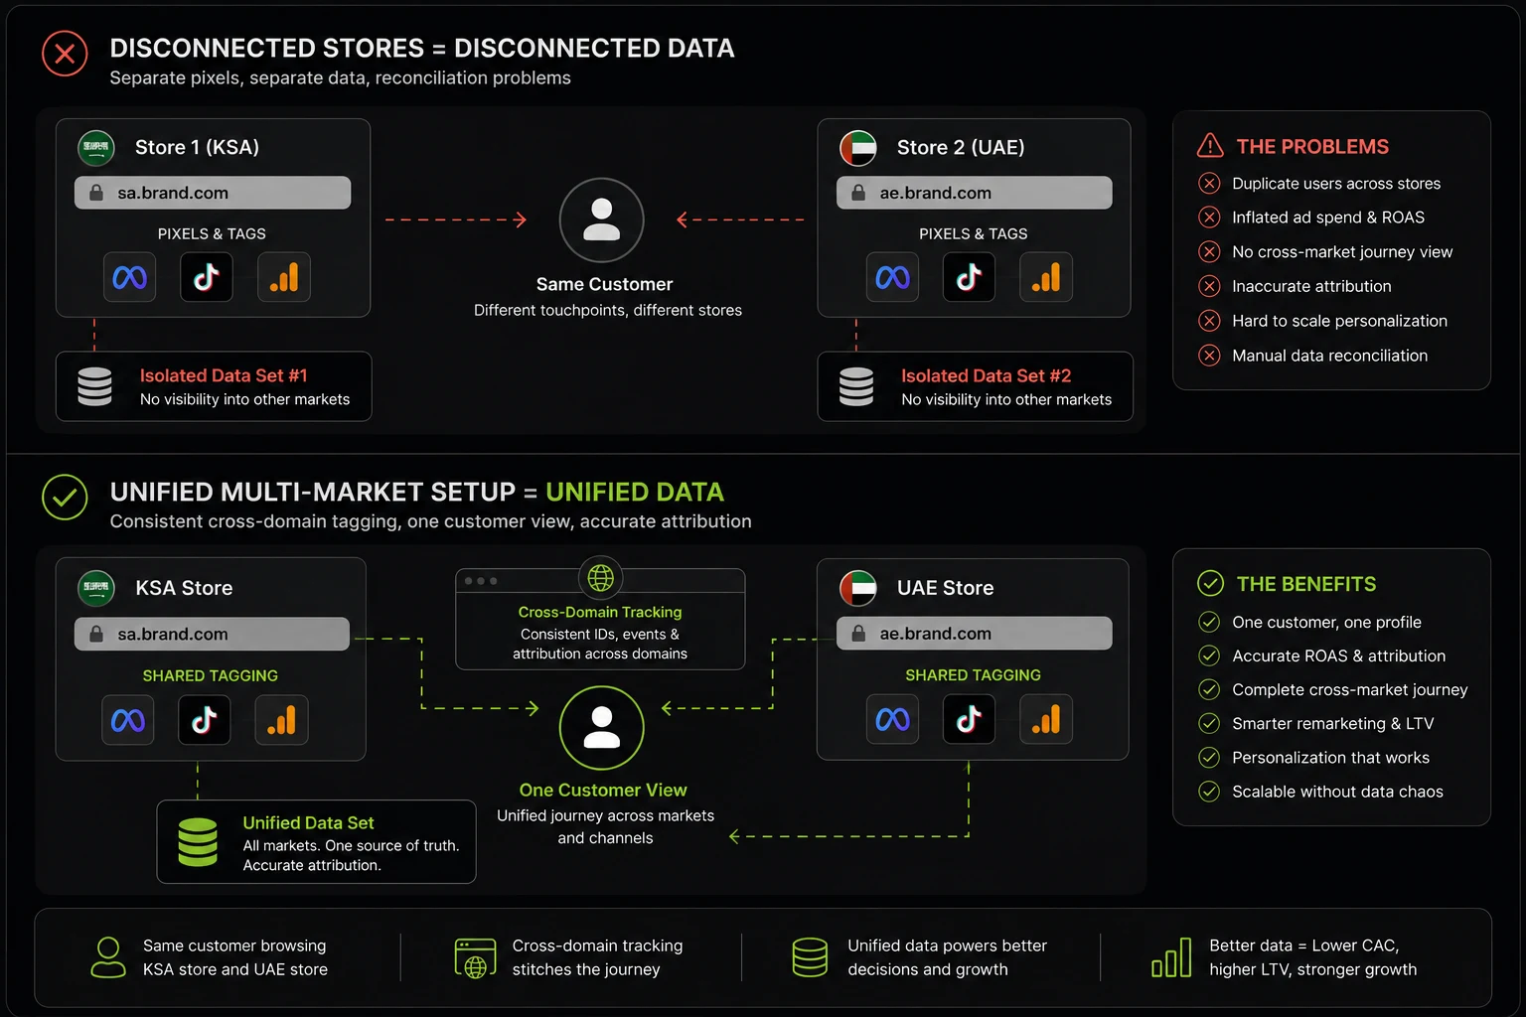Click the check mark beside Smarter remarketing & LTV
Screen dimensions: 1526x1017
(x=1209, y=724)
